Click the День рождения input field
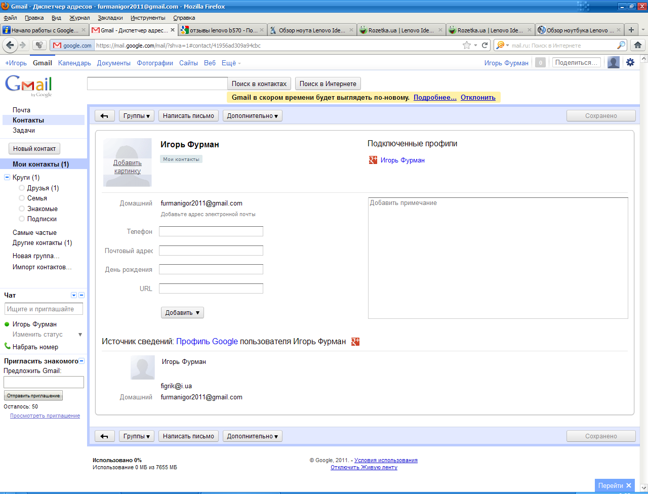The image size is (648, 494). coord(211,269)
